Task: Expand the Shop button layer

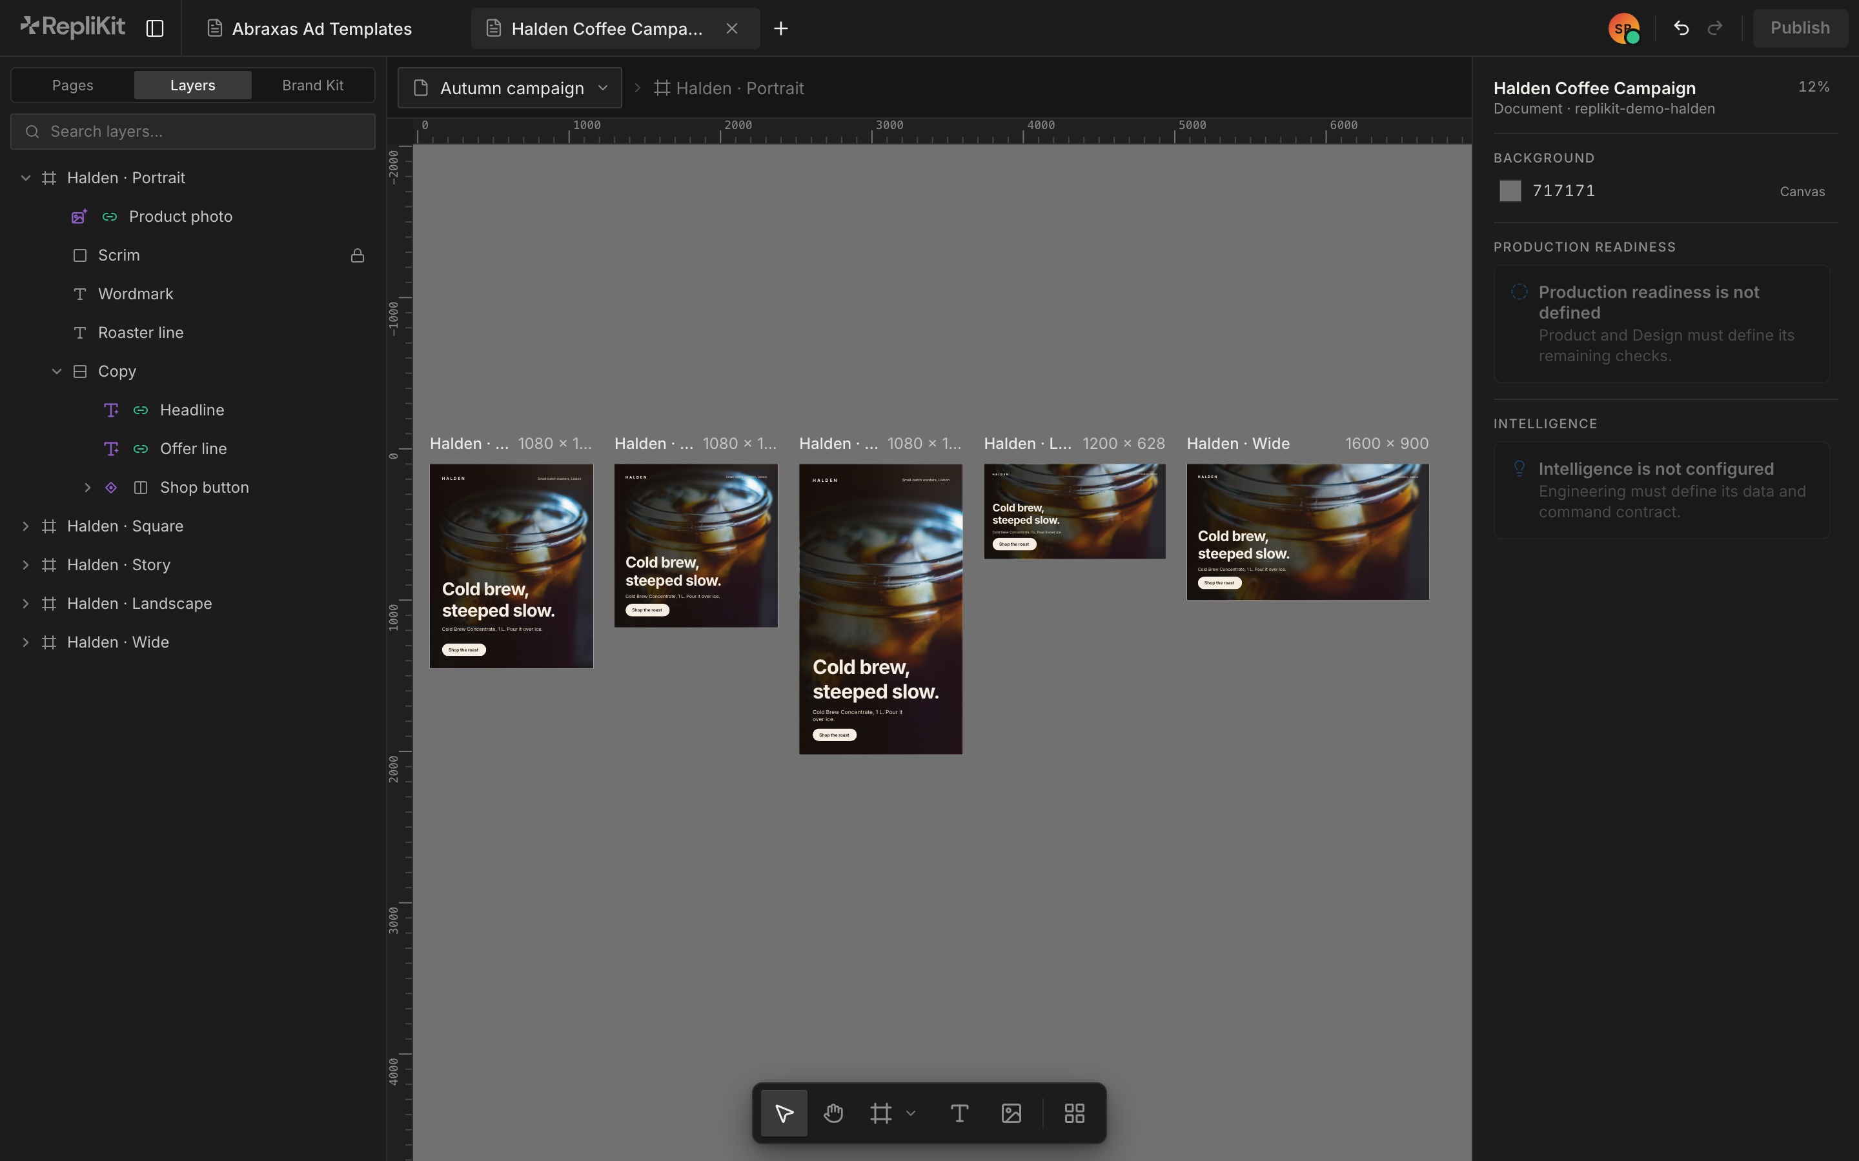Action: point(88,488)
